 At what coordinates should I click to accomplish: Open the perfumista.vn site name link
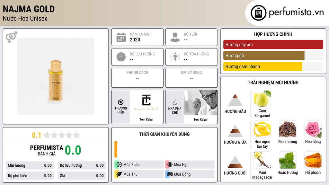pyautogui.click(x=296, y=12)
